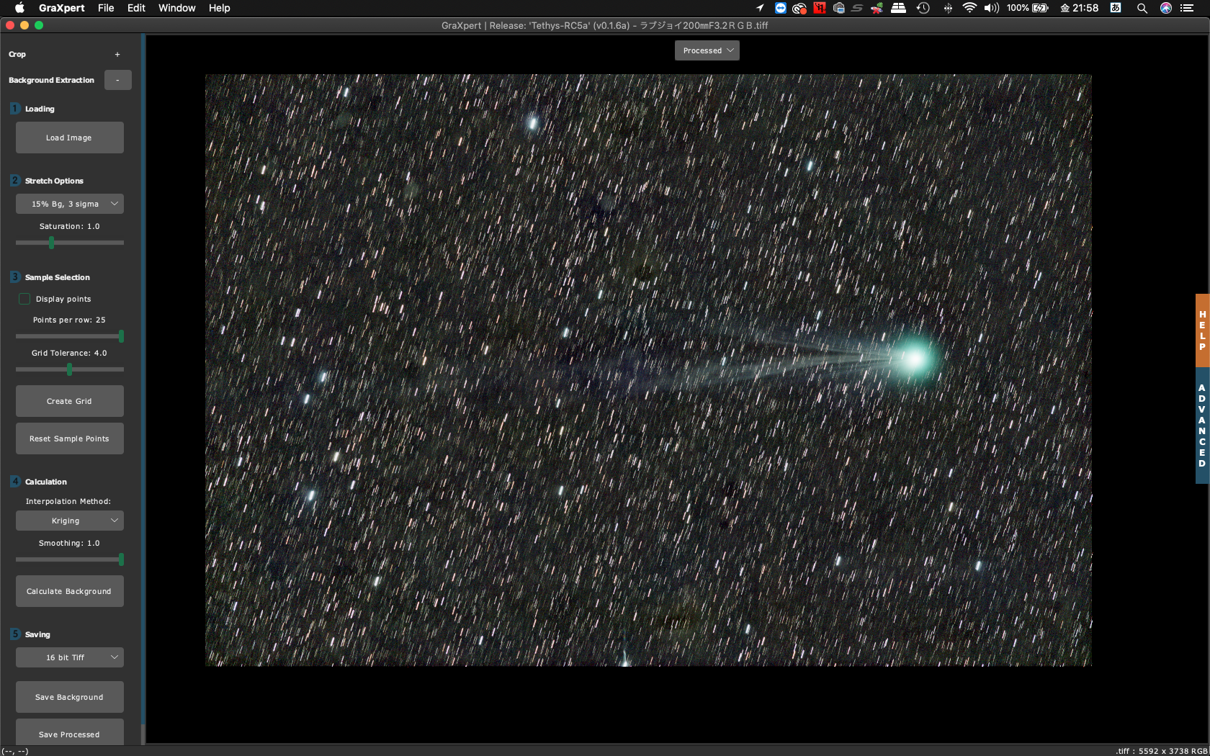The image size is (1210, 756).
Task: Open the 16 bit Tiff format dropdown
Action: click(70, 657)
